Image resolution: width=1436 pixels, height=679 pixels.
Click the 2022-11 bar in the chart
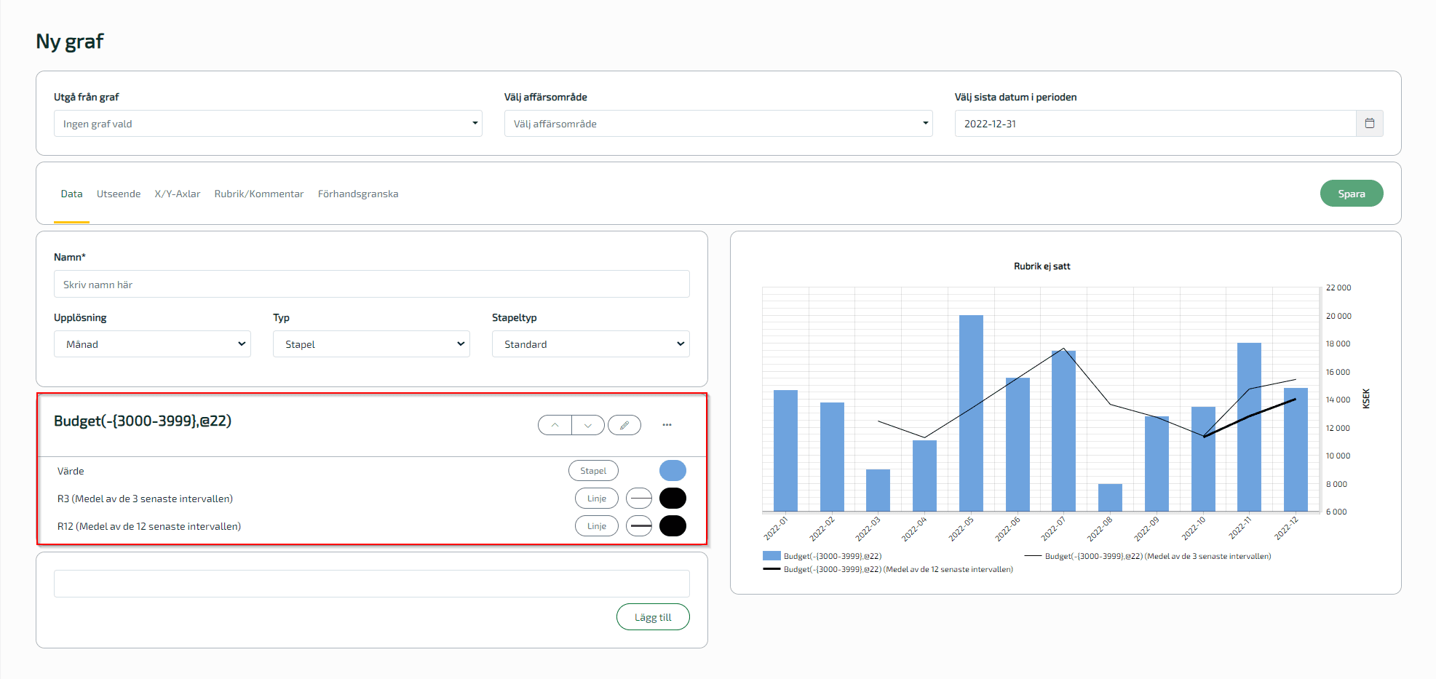[x=1249, y=427]
